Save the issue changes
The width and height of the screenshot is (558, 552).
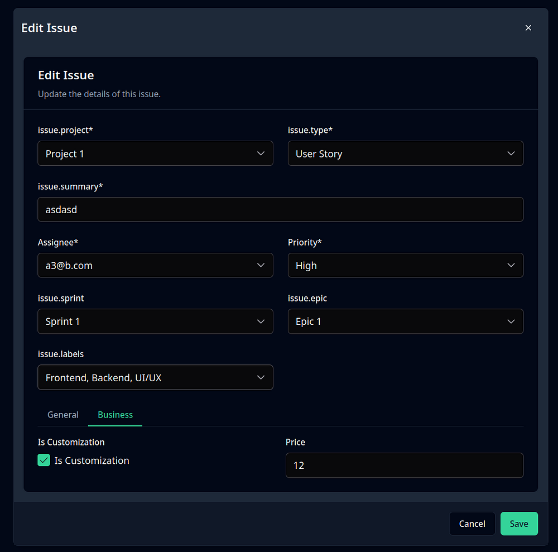coord(519,524)
